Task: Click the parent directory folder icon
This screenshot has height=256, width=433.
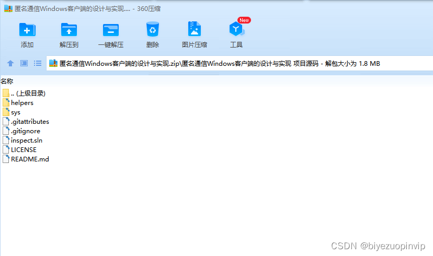Action: point(6,93)
